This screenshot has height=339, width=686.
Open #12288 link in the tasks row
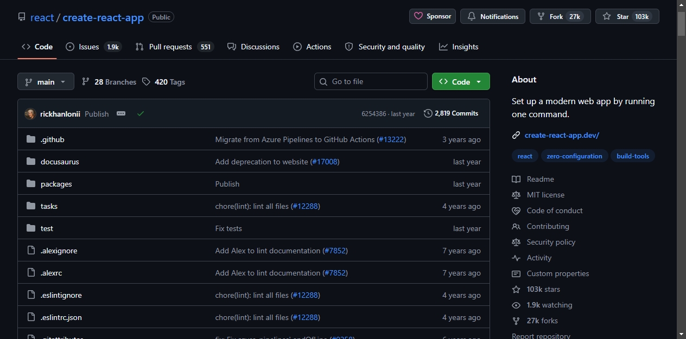[x=305, y=206]
